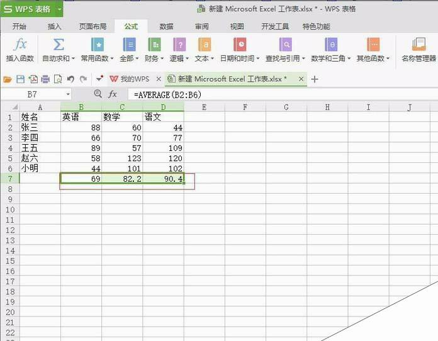438x341 pixels.
Task: Switch to the 视图 (View) ribbon tab
Action: [237, 26]
